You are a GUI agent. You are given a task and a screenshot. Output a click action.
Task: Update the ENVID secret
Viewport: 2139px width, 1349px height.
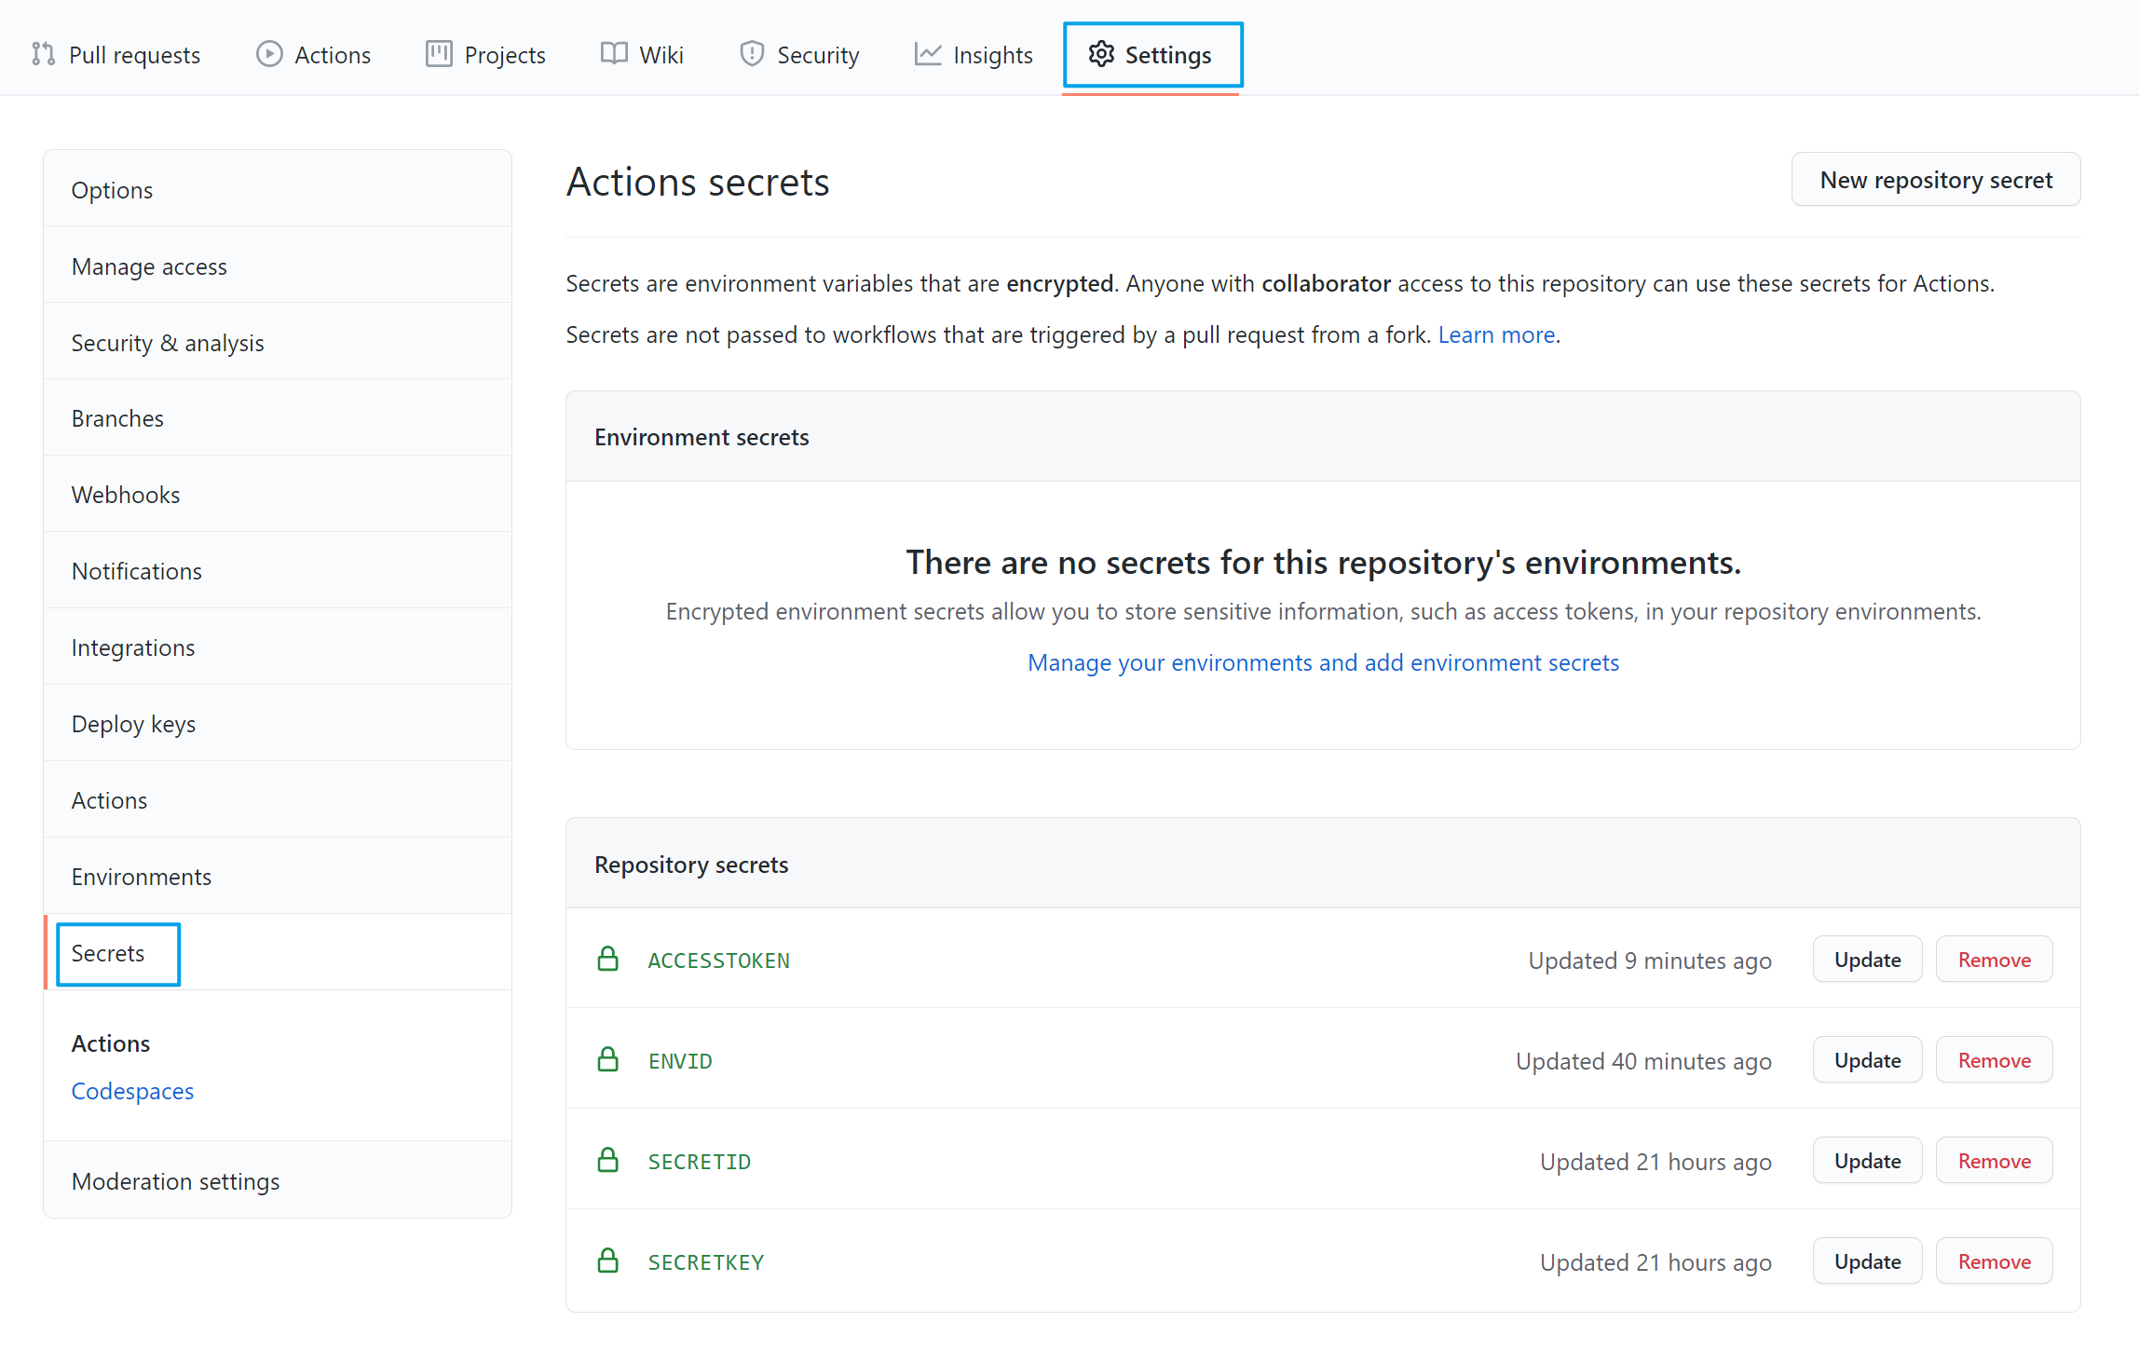(1866, 1060)
